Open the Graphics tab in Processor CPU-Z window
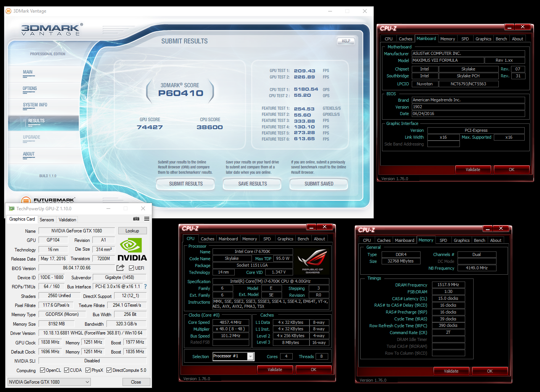The height and width of the screenshot is (392, 540). 285,239
